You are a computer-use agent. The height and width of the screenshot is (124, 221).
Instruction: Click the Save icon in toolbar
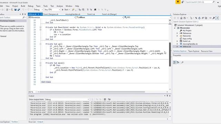click(15, 10)
